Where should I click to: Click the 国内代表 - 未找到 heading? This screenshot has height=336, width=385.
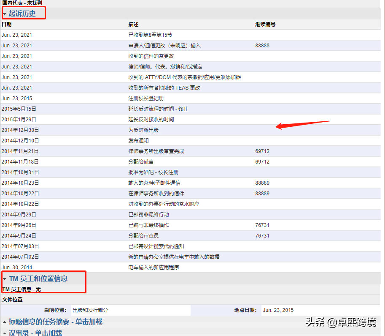point(22,3)
